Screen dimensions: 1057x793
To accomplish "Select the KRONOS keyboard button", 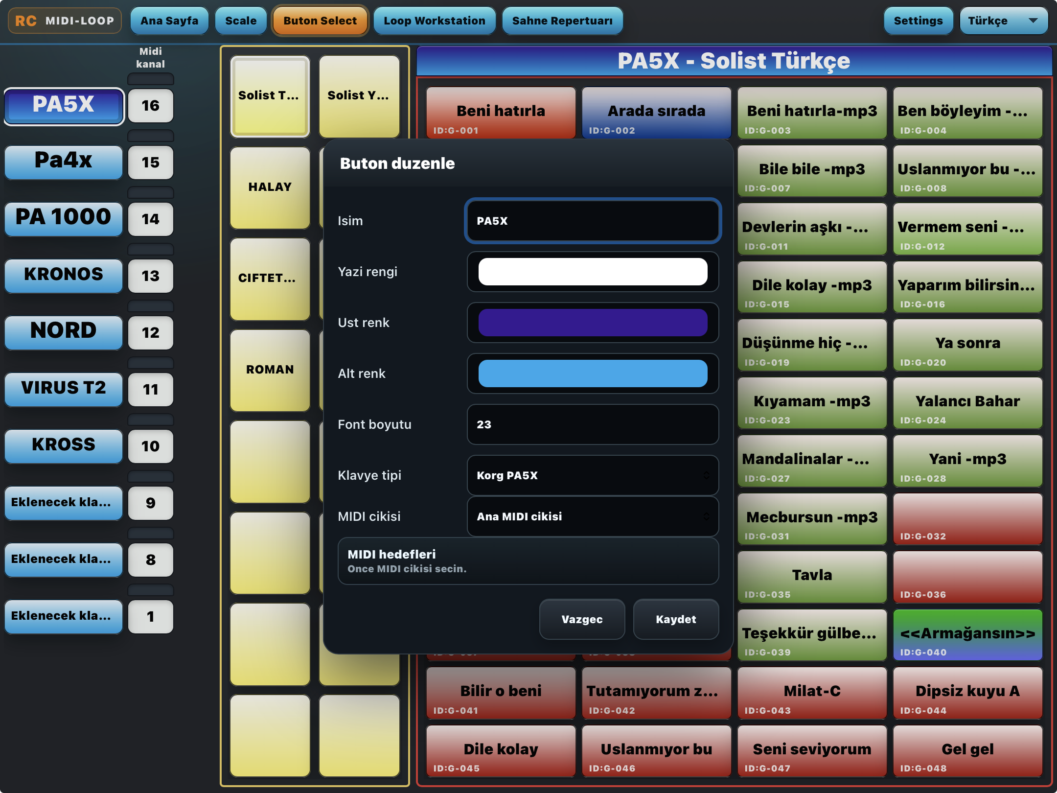I will pyautogui.click(x=64, y=276).
